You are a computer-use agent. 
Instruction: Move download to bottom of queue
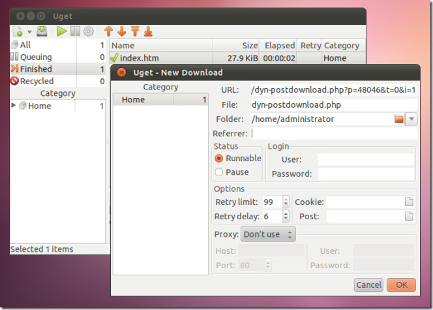pyautogui.click(x=148, y=31)
